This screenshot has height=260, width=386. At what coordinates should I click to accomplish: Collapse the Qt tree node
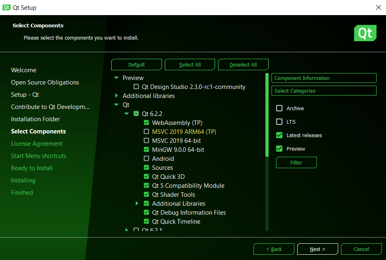pos(117,104)
